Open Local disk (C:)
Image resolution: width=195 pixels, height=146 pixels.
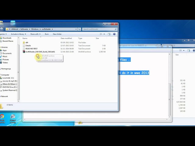(x=8, y=78)
